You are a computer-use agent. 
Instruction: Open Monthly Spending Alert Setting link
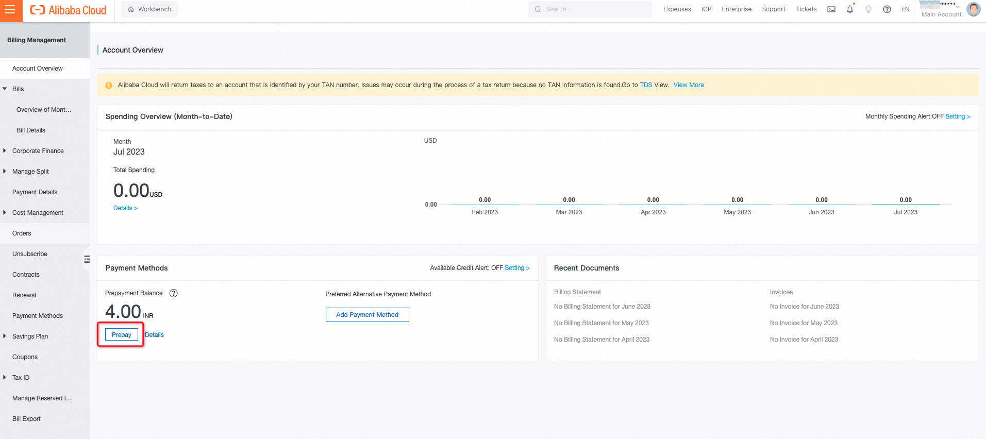(957, 116)
